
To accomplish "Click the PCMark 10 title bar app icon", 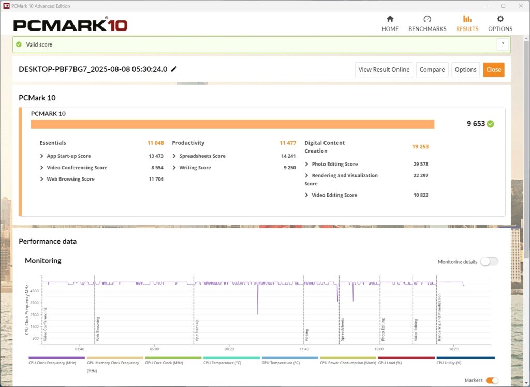I will pyautogui.click(x=6, y=6).
